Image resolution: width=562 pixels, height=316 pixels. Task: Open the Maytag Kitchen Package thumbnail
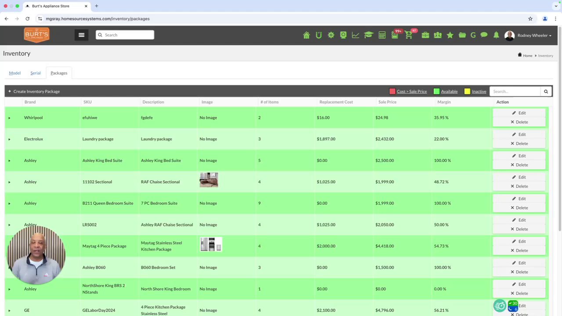coord(211,244)
